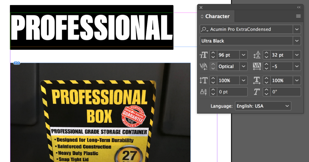Open the horizontal scale dropdown
Screen dimensions: 309x162
(x=297, y=80)
